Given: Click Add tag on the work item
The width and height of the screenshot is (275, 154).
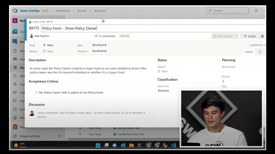Looking at the screenshot, I should pos(124,36).
